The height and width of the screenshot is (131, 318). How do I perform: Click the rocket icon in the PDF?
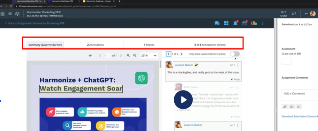[50, 112]
